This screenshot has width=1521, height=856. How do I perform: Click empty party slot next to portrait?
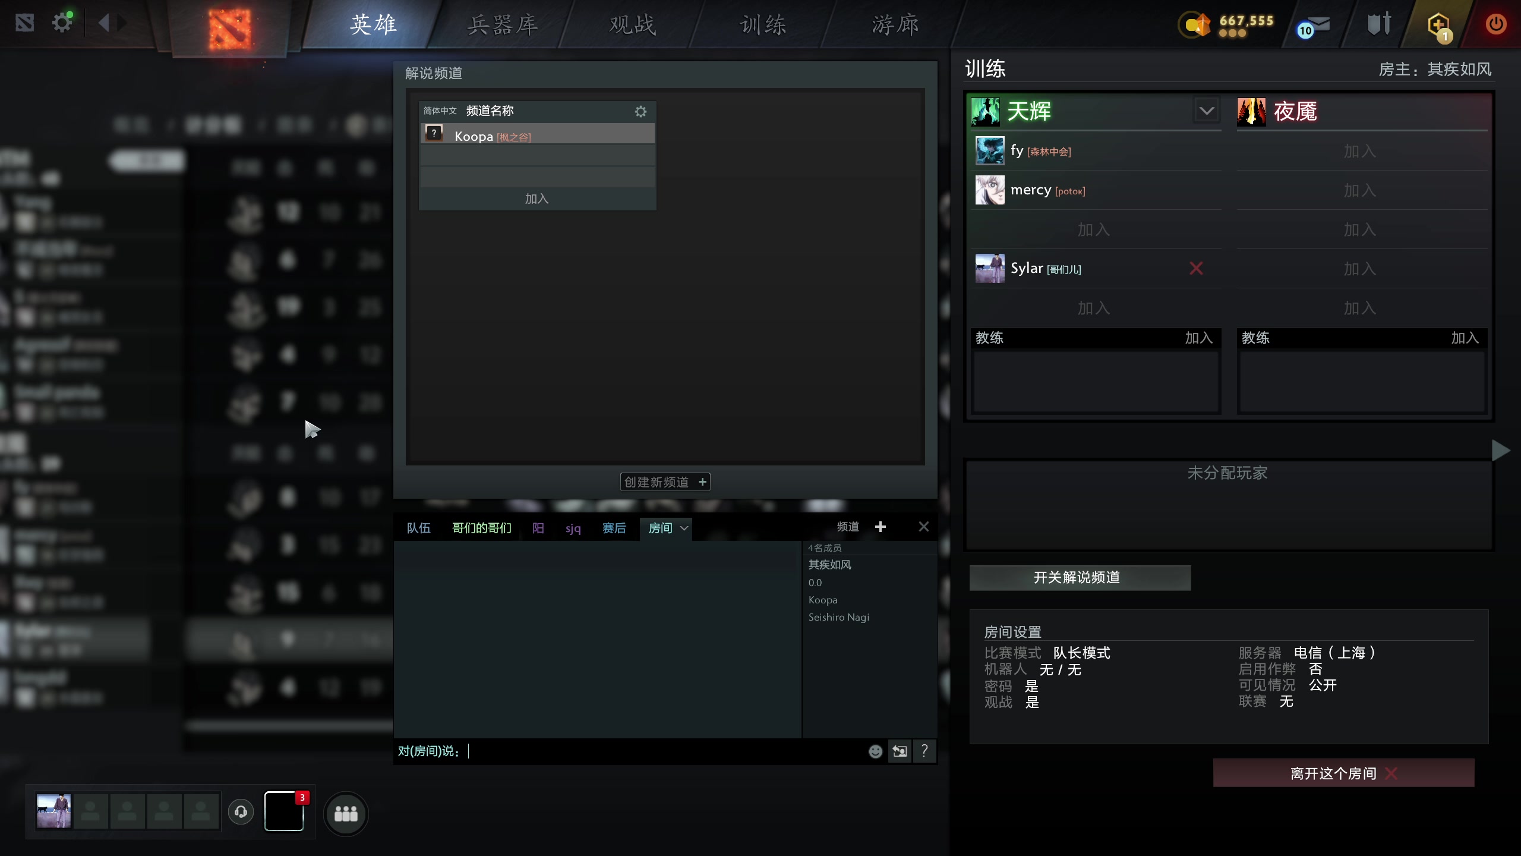coord(90,811)
